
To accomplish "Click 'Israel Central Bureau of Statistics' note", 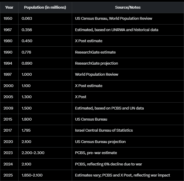I will [104, 130].
